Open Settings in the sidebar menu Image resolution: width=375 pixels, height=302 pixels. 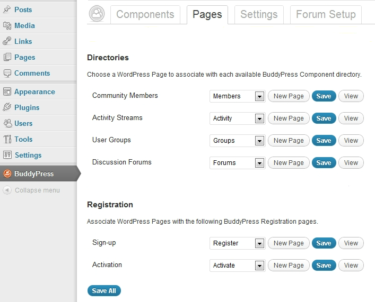coord(28,155)
